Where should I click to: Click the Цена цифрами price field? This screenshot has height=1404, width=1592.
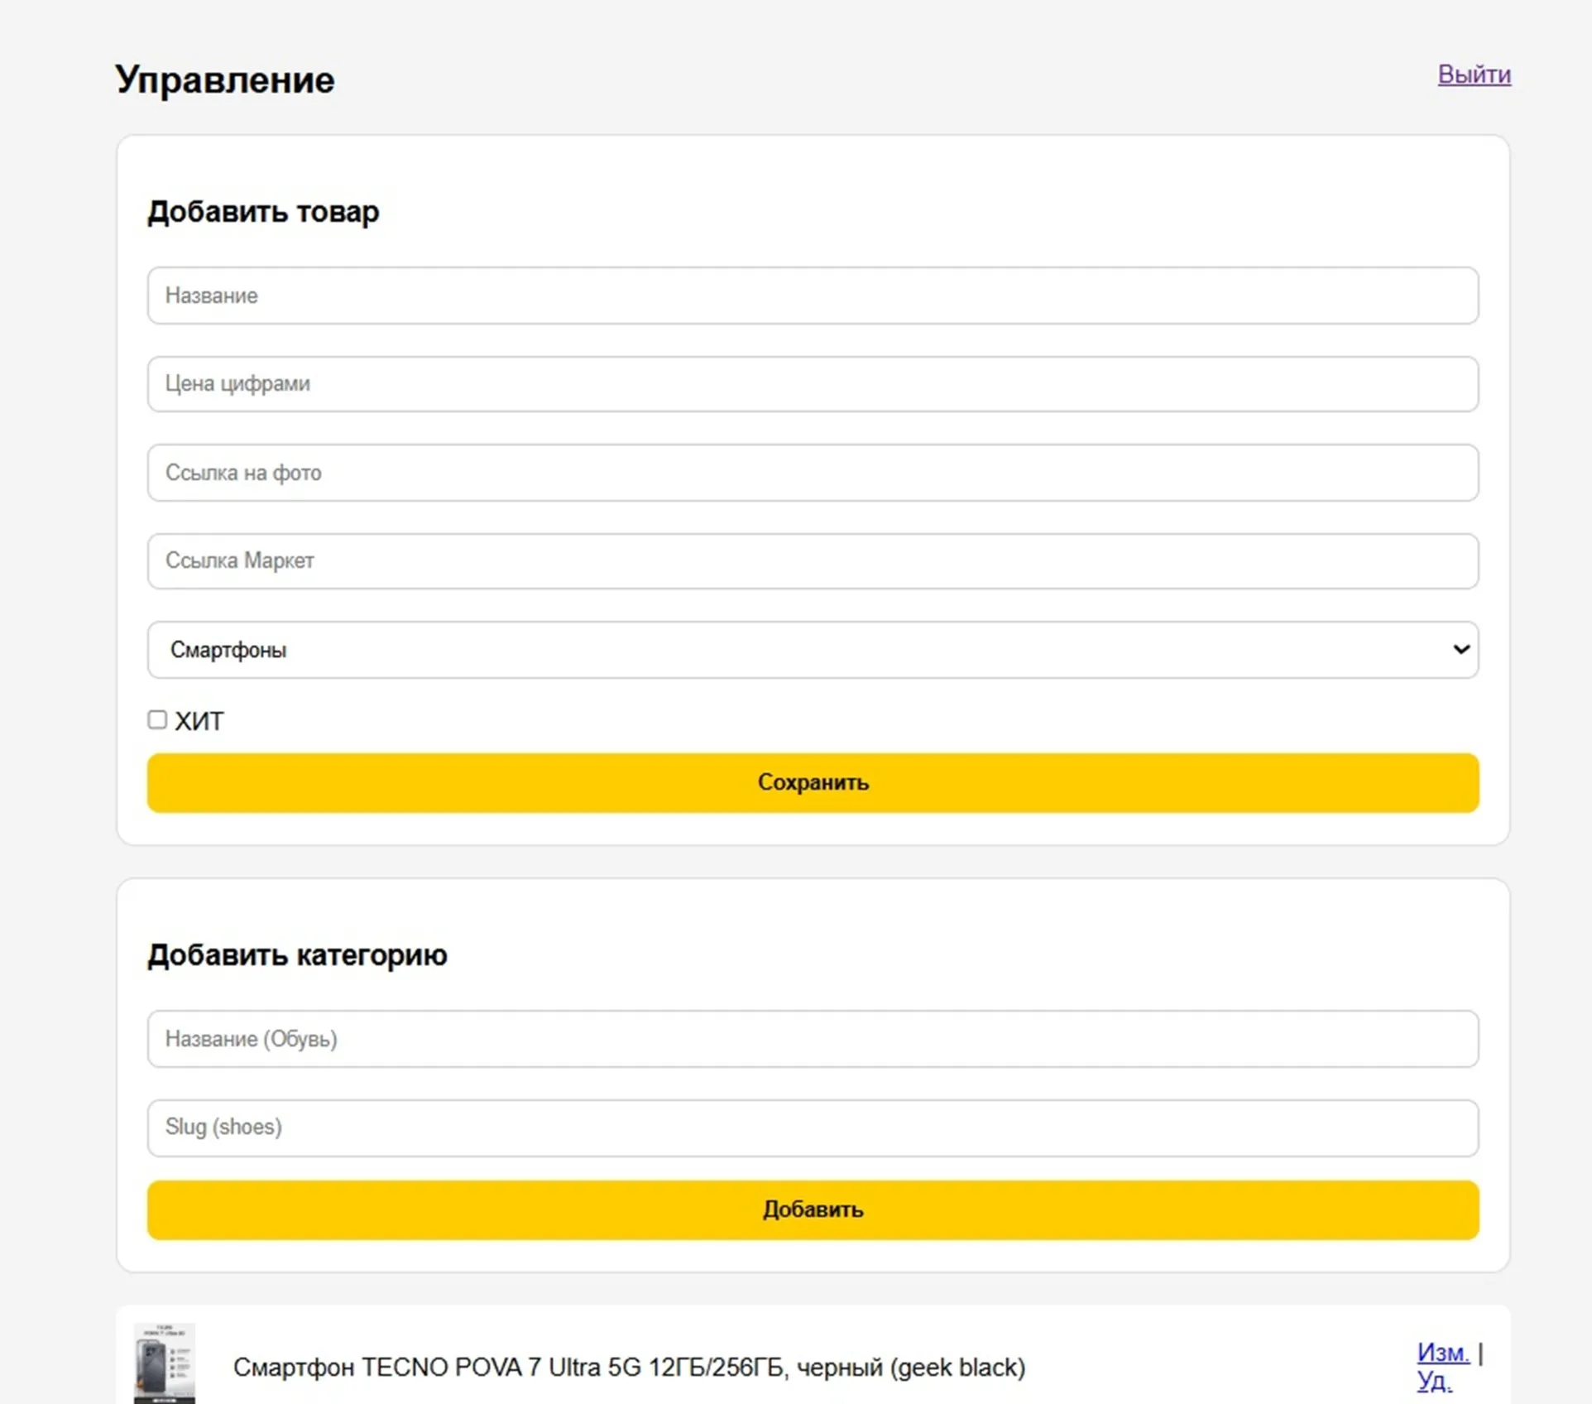click(813, 384)
